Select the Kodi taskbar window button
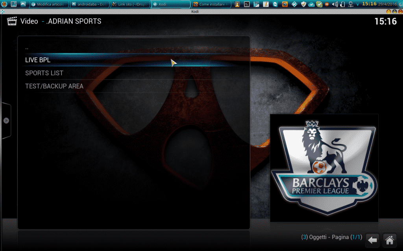403x251 pixels. point(171,4)
